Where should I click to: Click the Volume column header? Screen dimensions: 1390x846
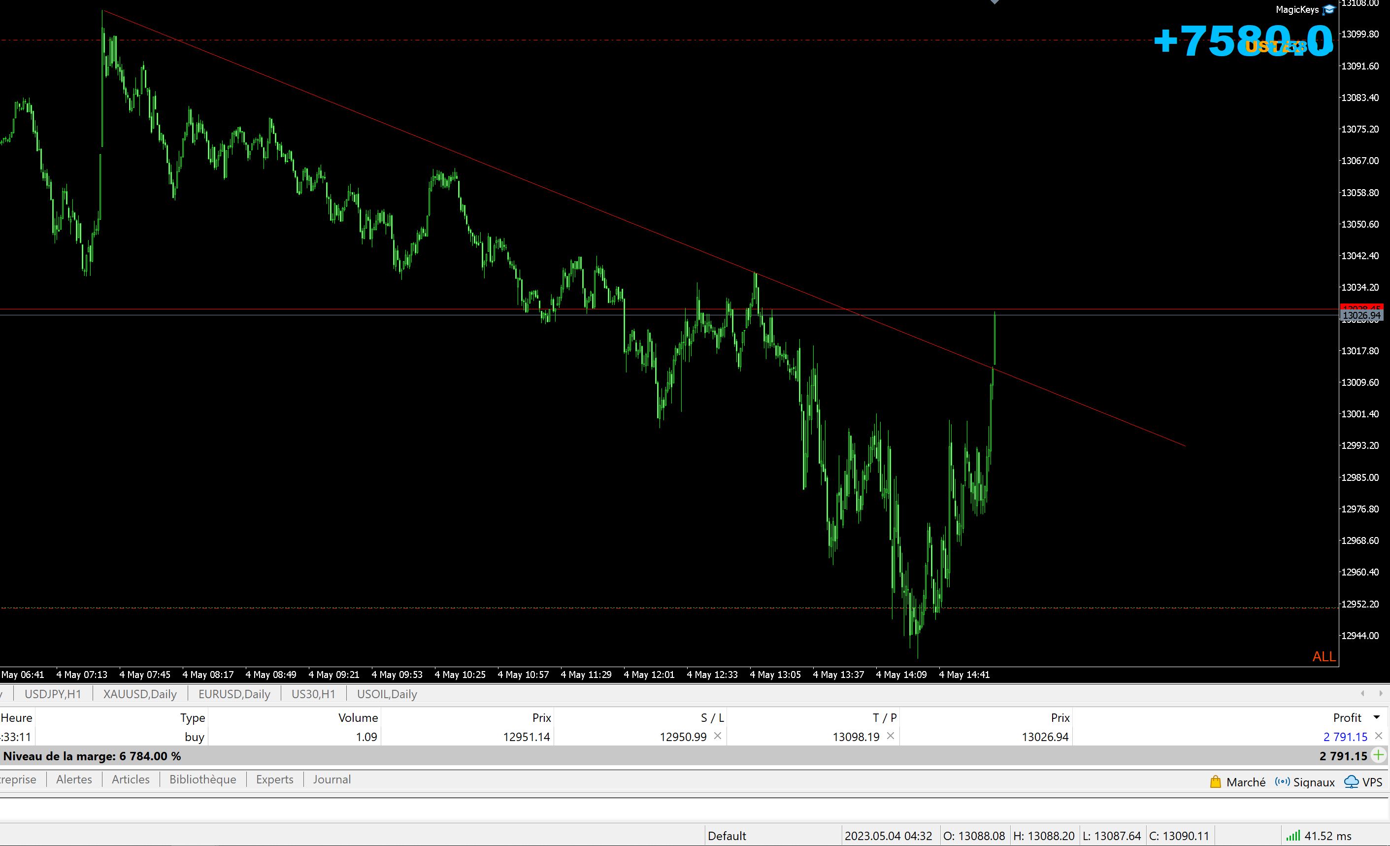point(358,717)
